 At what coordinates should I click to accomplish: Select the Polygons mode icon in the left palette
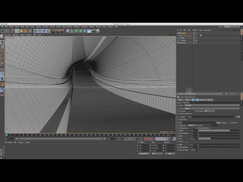coord(2,64)
